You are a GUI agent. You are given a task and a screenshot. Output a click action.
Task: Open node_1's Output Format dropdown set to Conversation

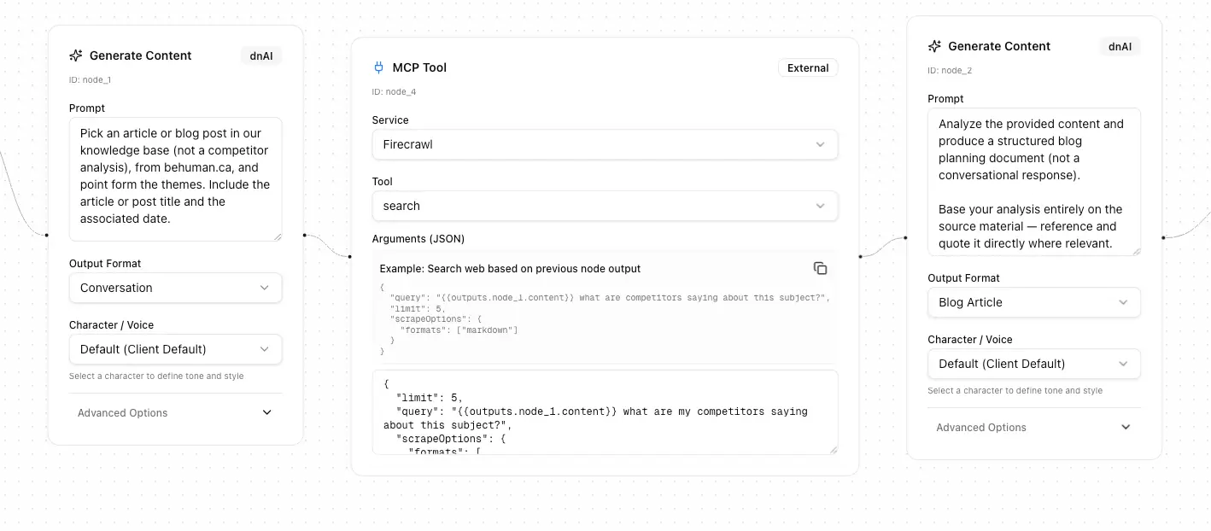[x=175, y=288]
